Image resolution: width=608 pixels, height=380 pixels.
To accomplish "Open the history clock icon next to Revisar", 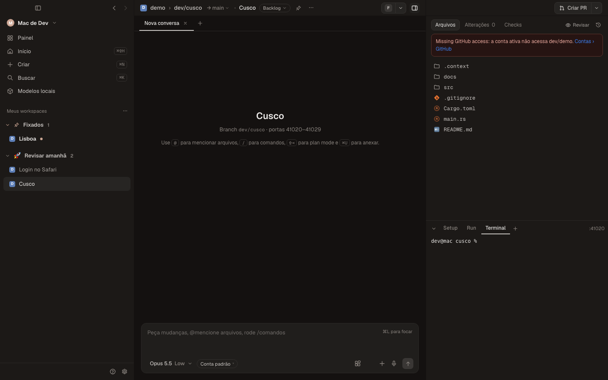I will (598, 25).
